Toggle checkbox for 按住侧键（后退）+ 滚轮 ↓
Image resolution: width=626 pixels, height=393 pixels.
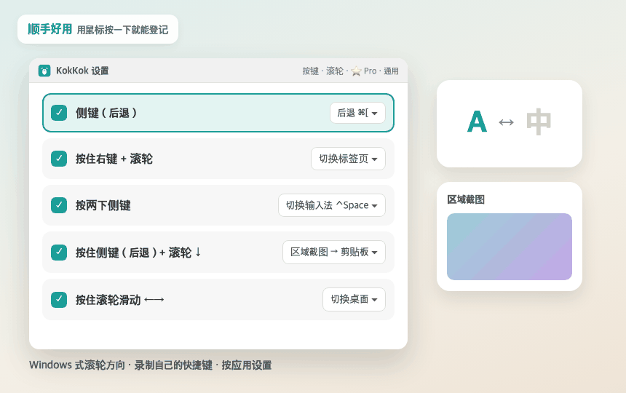(59, 252)
